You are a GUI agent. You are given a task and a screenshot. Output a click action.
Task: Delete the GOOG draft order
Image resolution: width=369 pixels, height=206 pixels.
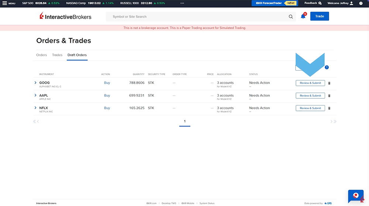(329, 83)
